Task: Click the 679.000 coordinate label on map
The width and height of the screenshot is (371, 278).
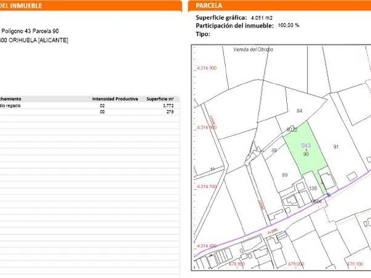Action: point(296,263)
